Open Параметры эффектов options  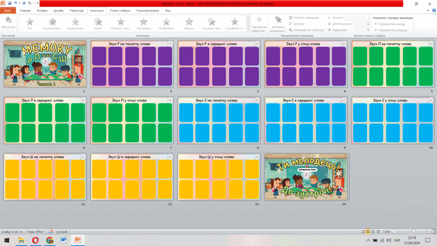point(259,24)
